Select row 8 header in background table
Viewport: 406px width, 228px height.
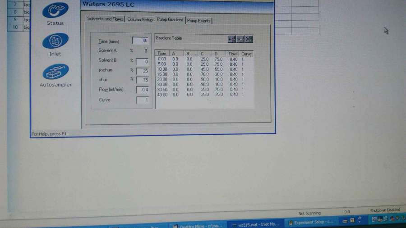coord(15,12)
